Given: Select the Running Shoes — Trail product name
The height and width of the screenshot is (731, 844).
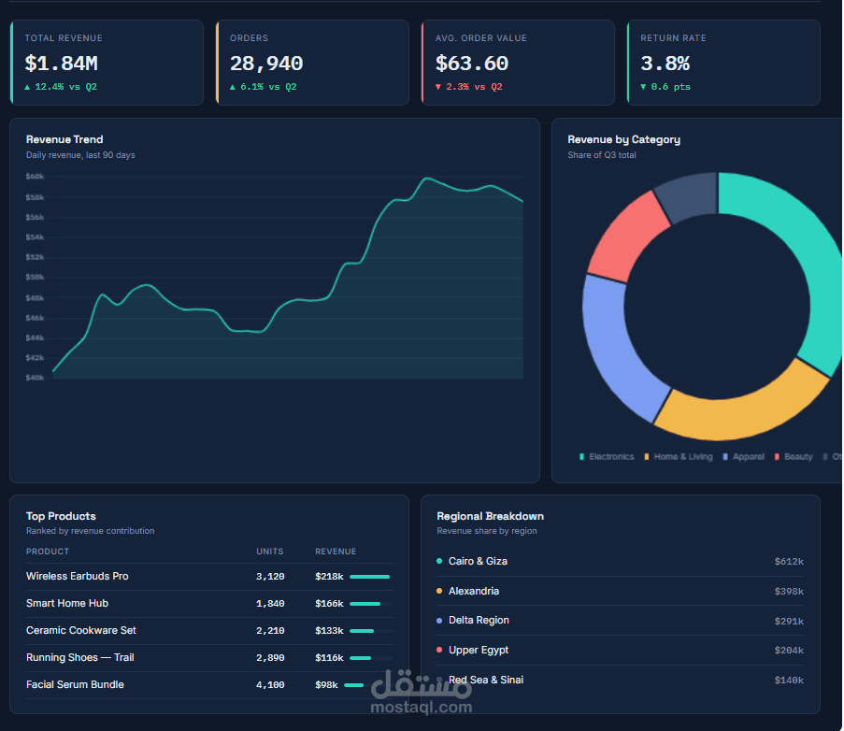Looking at the screenshot, I should click(80, 657).
